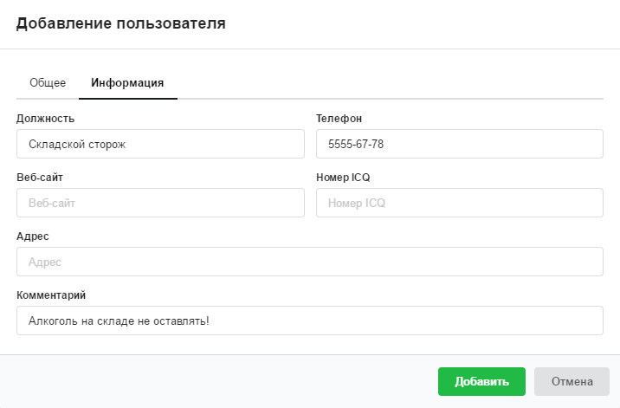This screenshot has height=408, width=620.
Task: Switch to the Общее tab
Action: (48, 83)
